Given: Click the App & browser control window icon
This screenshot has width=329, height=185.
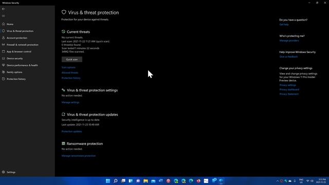Looking at the screenshot, I should click(4, 51).
